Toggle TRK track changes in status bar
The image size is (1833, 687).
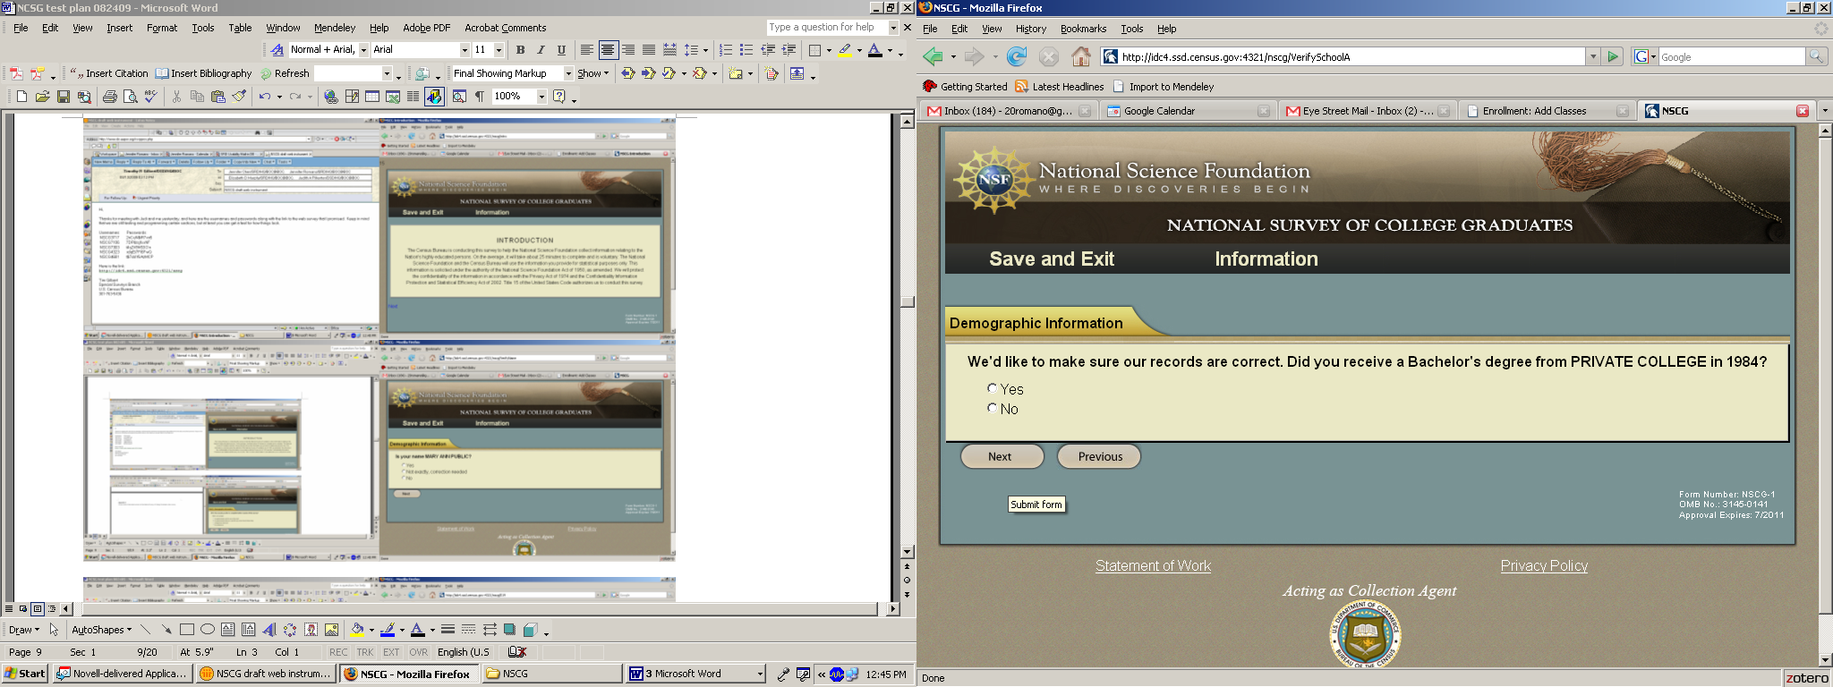click(365, 652)
